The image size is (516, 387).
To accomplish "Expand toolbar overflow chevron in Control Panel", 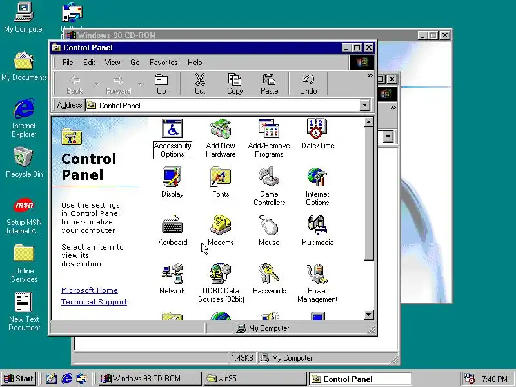I will 370,76.
